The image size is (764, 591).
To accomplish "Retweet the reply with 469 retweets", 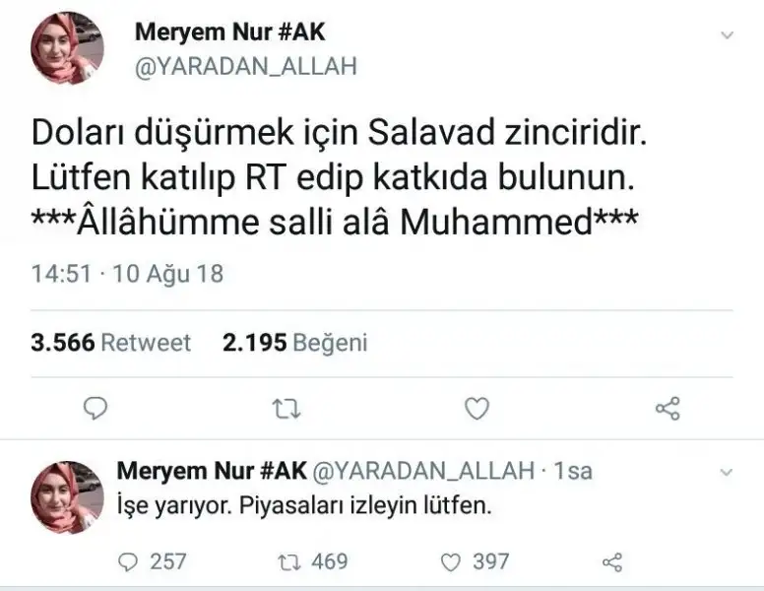I will (x=285, y=561).
